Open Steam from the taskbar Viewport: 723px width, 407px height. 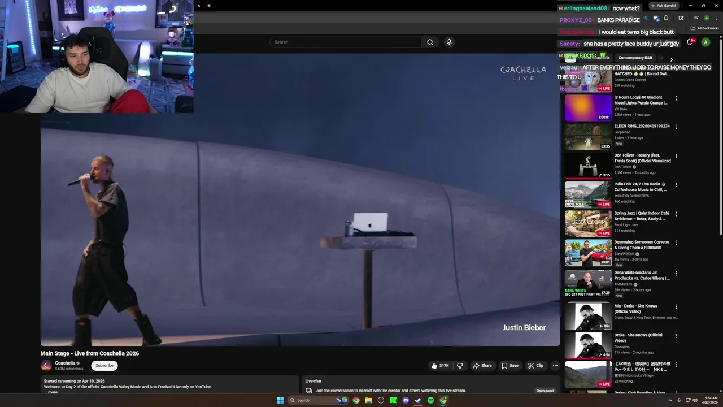418,400
